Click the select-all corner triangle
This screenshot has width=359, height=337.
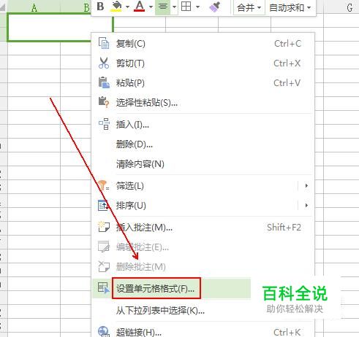(x=3, y=7)
